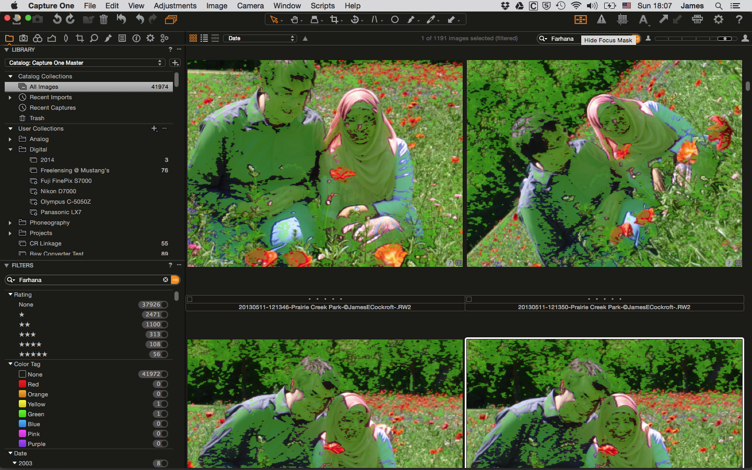The width and height of the screenshot is (752, 470).
Task: Collapse the Rating filter group
Action: pos(10,295)
